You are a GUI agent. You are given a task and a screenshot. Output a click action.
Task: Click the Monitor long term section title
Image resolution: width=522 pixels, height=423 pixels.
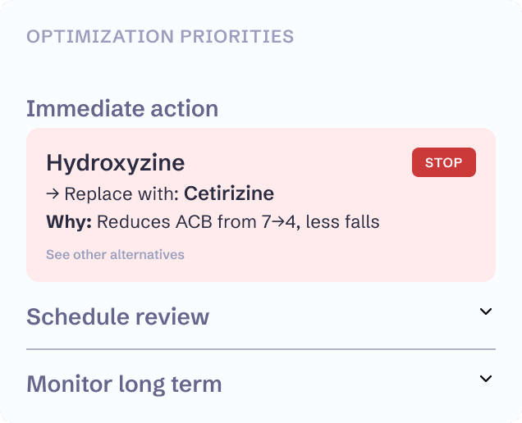pyautogui.click(x=124, y=384)
